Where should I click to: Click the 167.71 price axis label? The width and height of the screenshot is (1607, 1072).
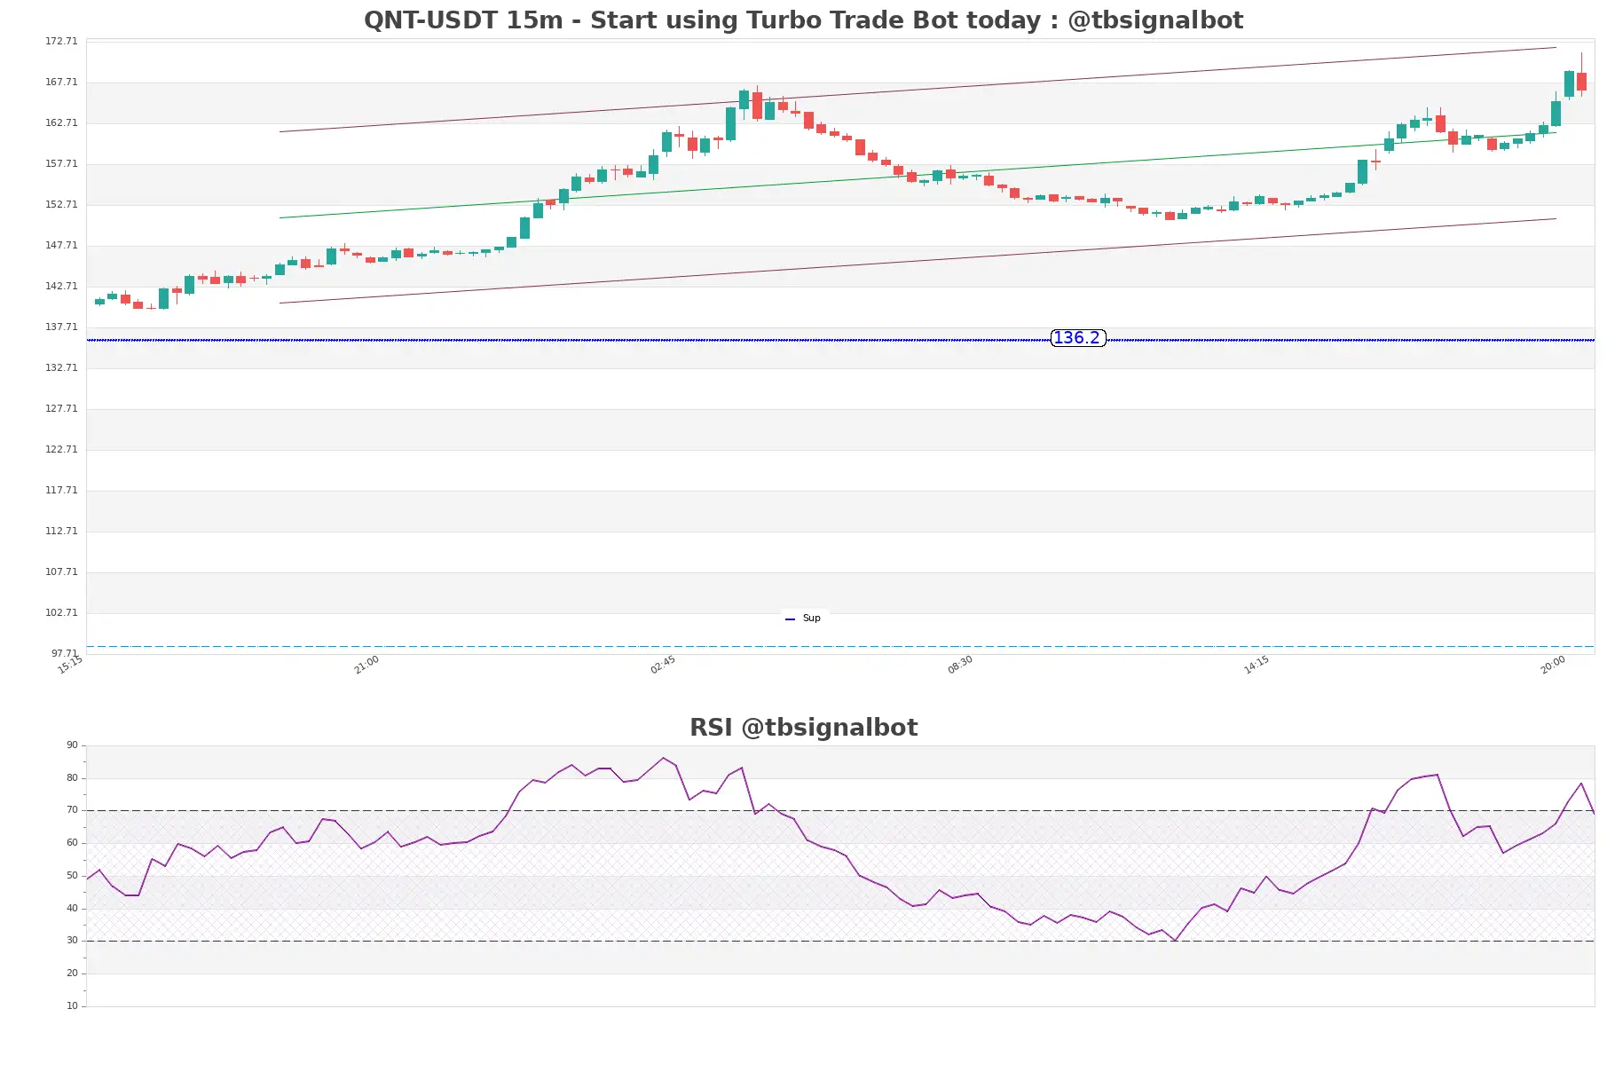pos(61,82)
